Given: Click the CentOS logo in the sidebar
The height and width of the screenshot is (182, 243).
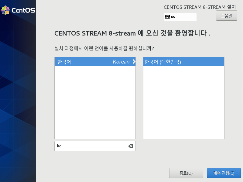Looking at the screenshot, I should 18,10.
